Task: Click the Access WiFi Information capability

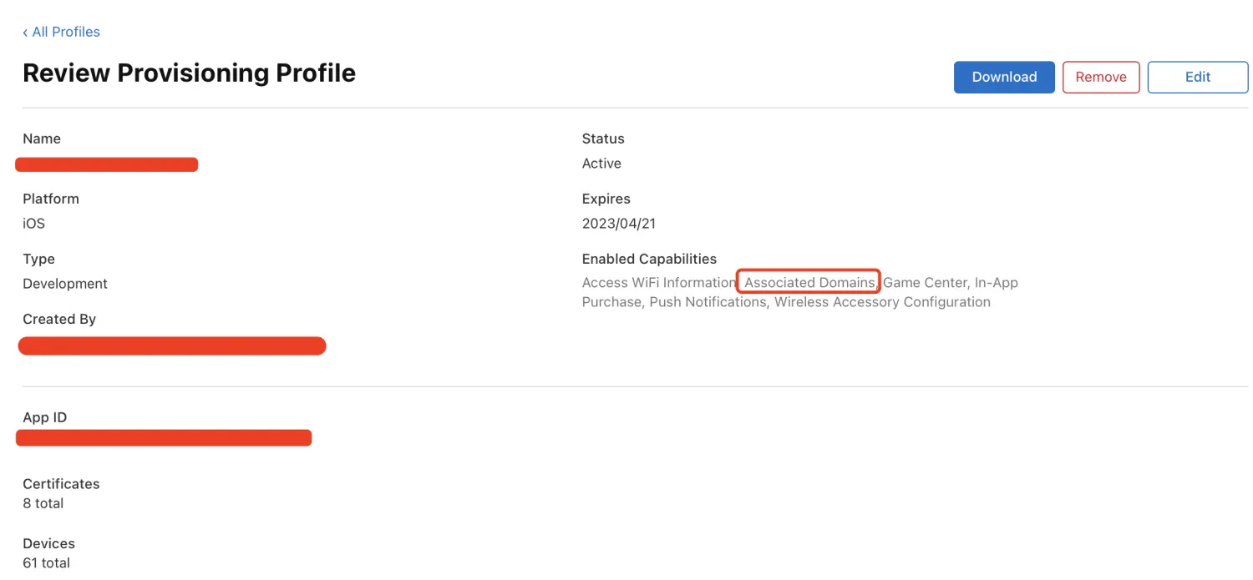Action: tap(658, 282)
